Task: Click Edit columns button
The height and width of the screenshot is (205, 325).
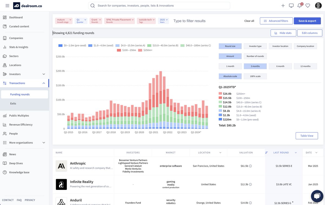Action: [x=310, y=33]
